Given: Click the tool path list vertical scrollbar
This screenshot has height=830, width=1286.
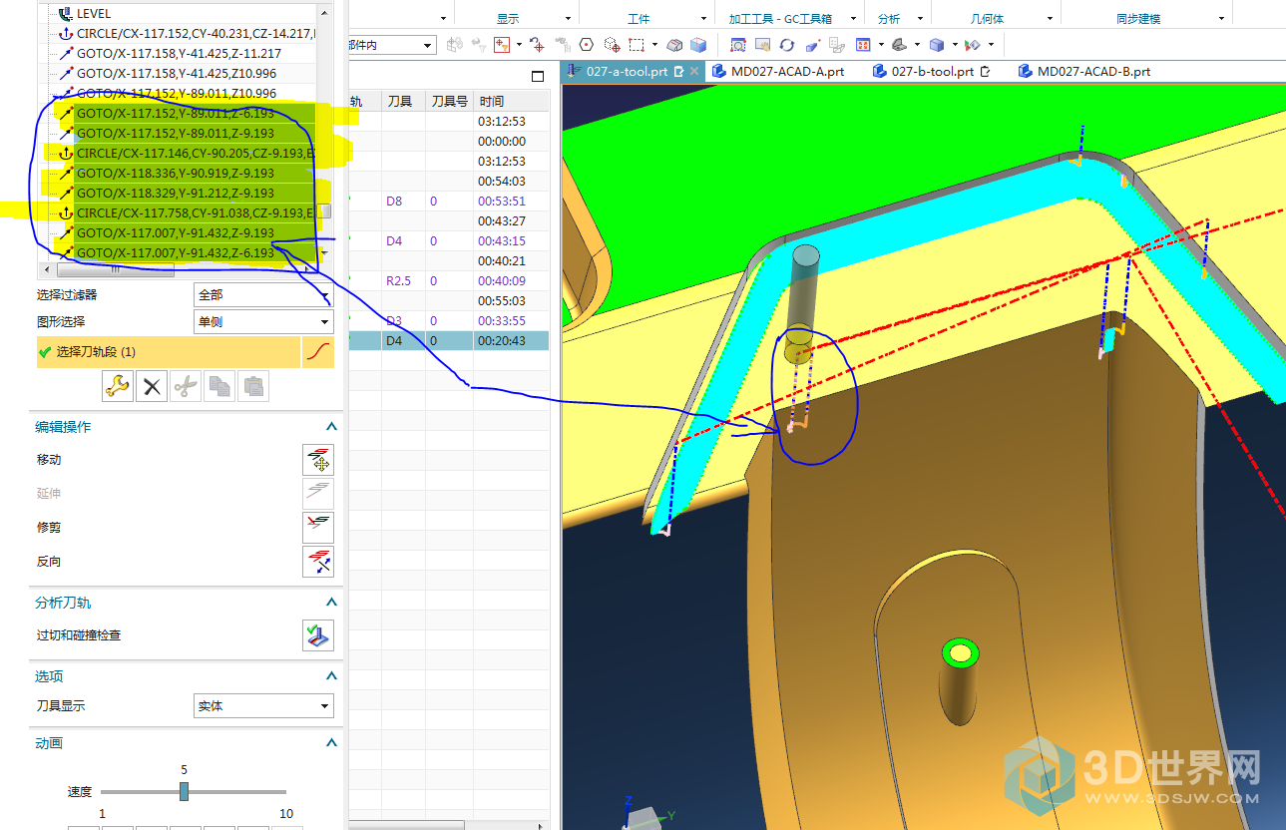Looking at the screenshot, I should (323, 210).
